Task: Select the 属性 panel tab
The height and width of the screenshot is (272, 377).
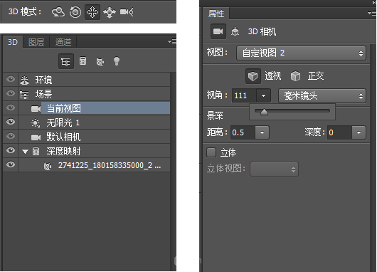Action: point(216,14)
